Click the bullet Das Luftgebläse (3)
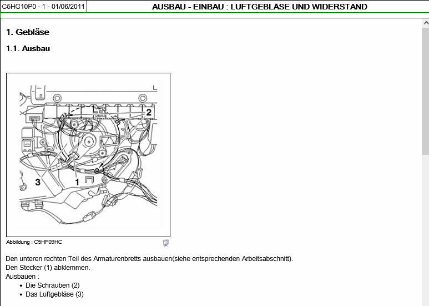429x306 pixels. tap(54, 294)
